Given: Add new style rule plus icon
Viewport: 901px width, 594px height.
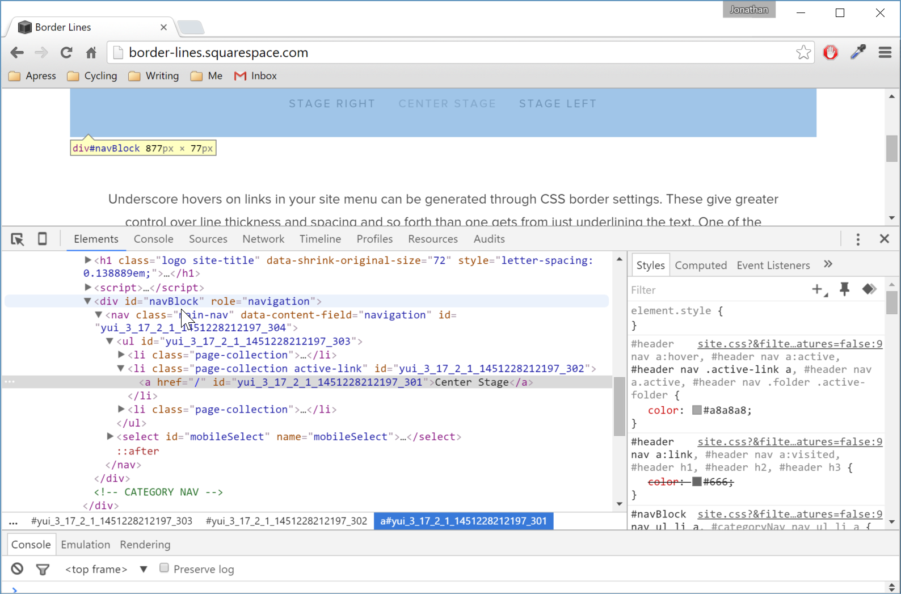Looking at the screenshot, I should [x=819, y=290].
